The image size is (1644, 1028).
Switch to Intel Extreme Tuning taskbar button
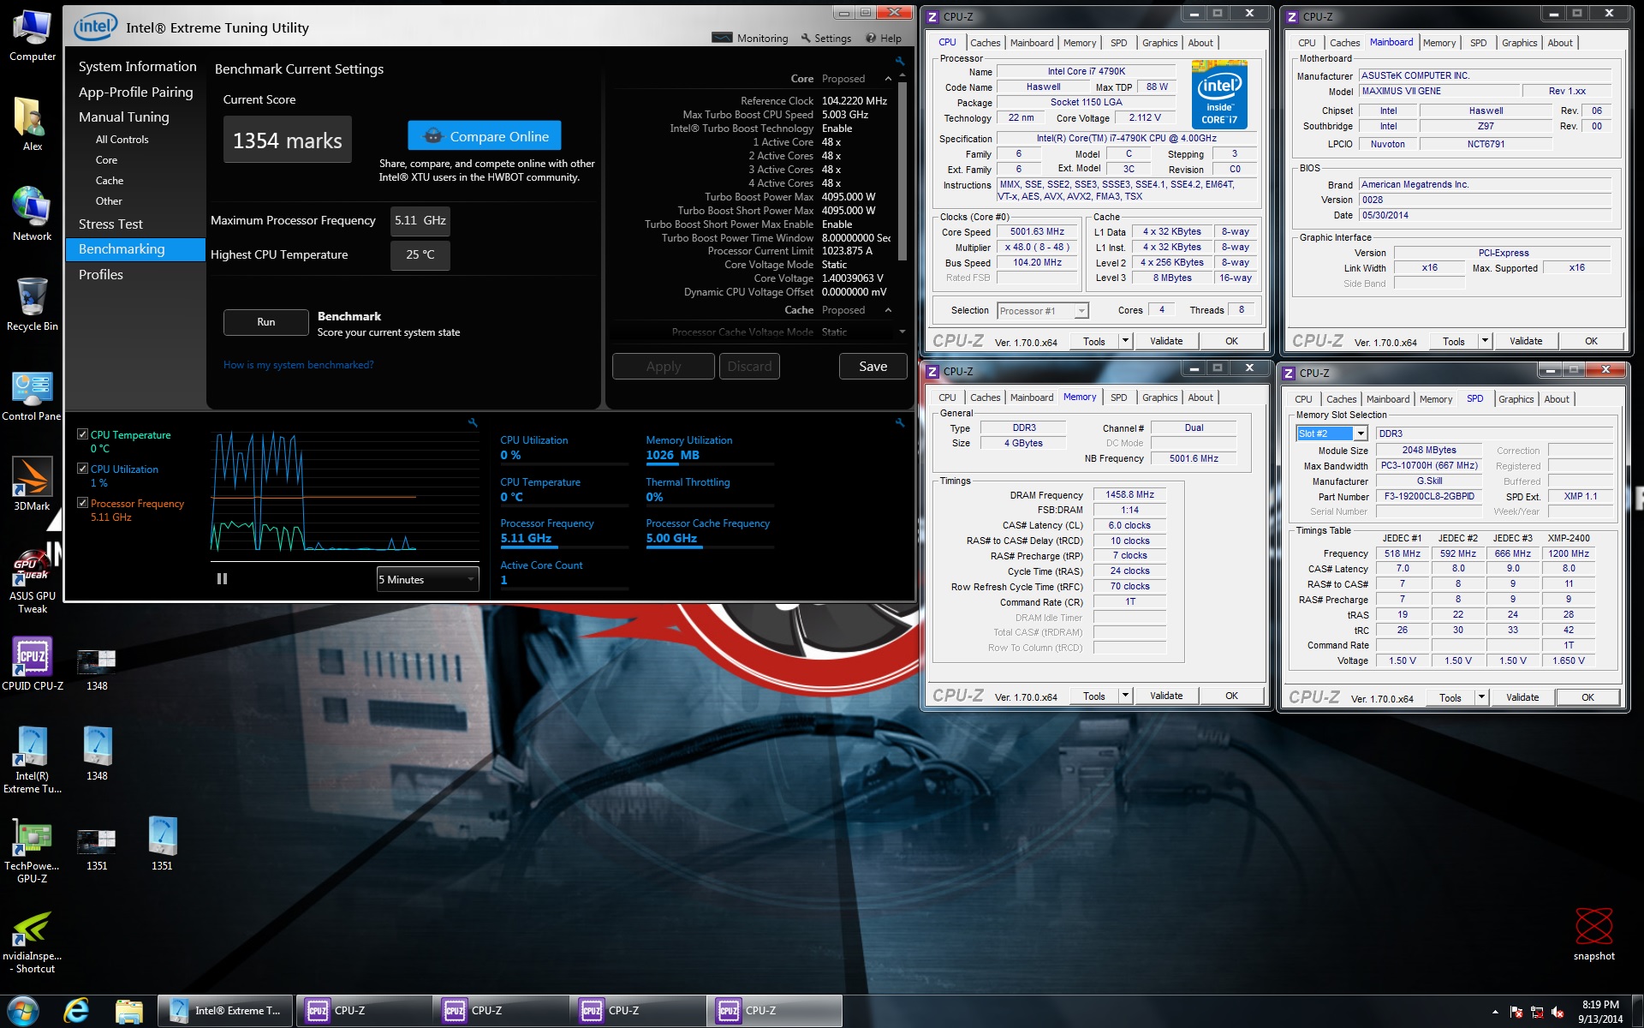tap(226, 1011)
